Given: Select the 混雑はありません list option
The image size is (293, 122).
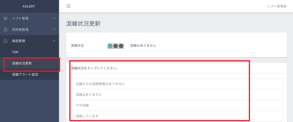Looking at the screenshot, I should 176,94.
